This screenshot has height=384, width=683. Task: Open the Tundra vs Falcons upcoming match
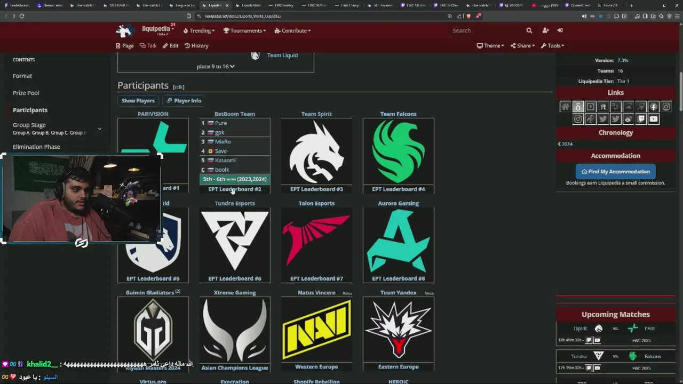click(x=615, y=362)
